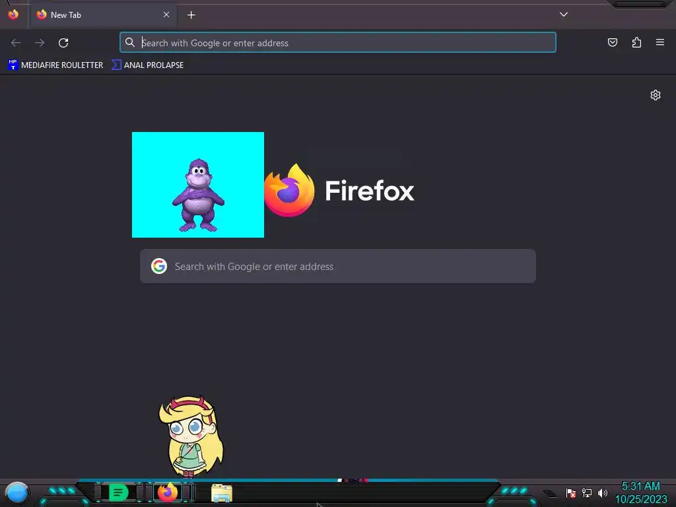Open the Save to Pocket icon
The image size is (676, 507).
coord(613,42)
